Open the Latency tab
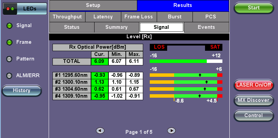 coord(103,17)
